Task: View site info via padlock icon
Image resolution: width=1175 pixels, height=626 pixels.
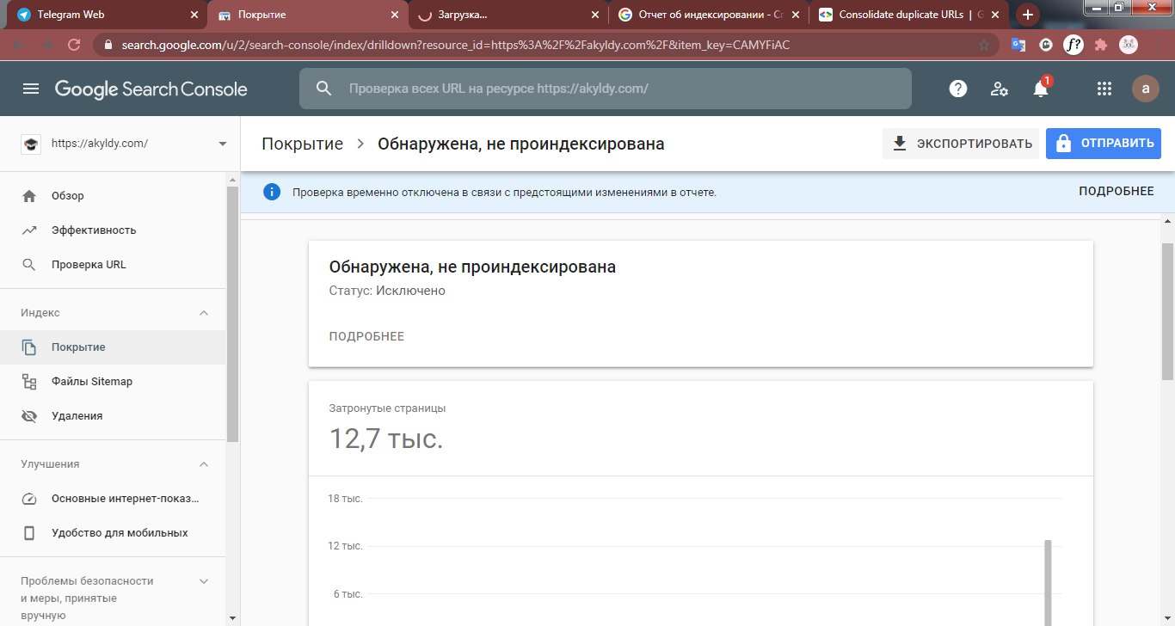Action: 108,45
